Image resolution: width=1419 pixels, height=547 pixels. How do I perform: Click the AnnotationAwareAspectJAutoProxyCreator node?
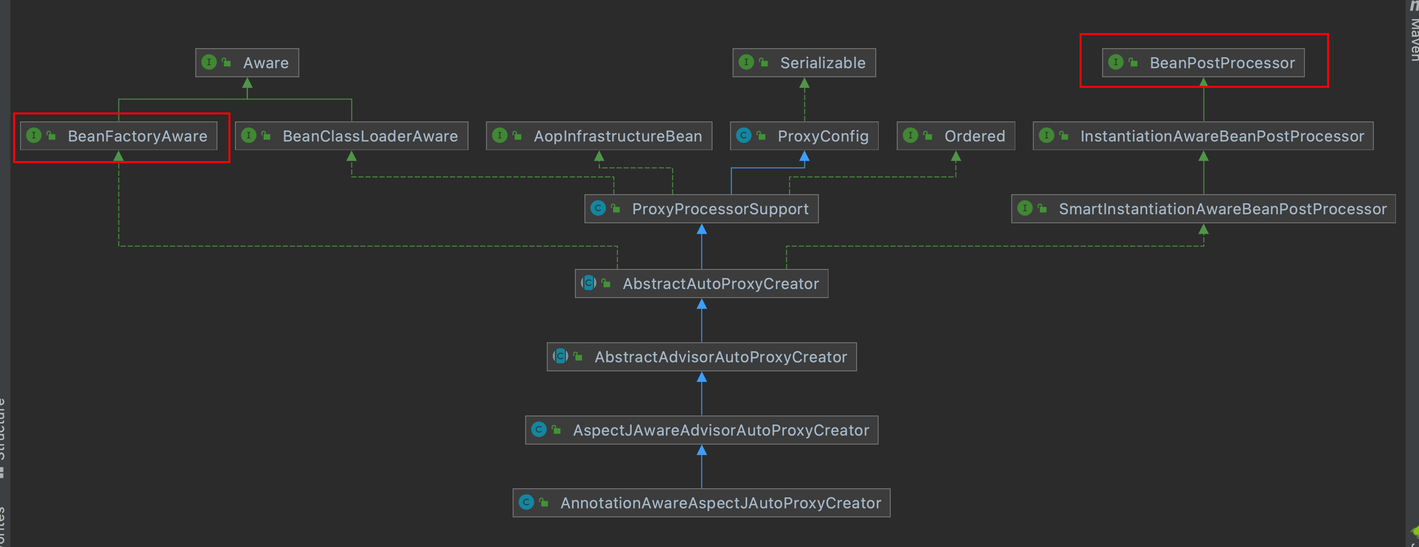(701, 503)
